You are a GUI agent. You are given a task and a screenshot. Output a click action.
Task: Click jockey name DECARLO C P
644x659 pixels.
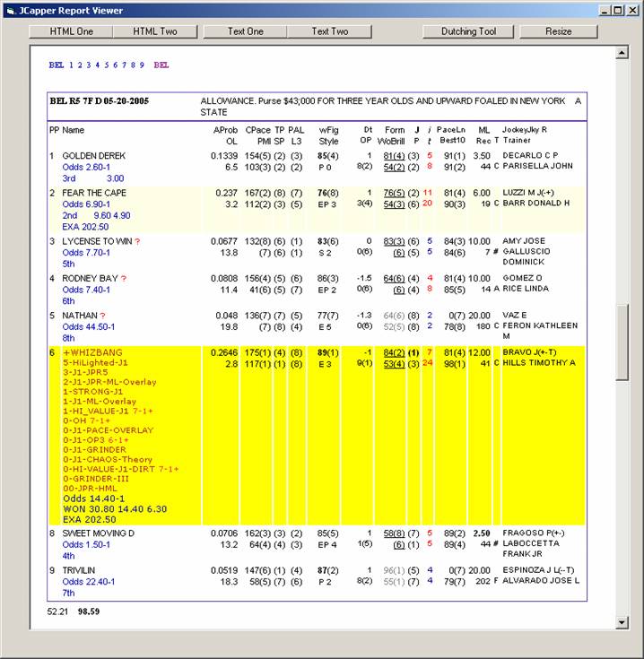coord(530,155)
